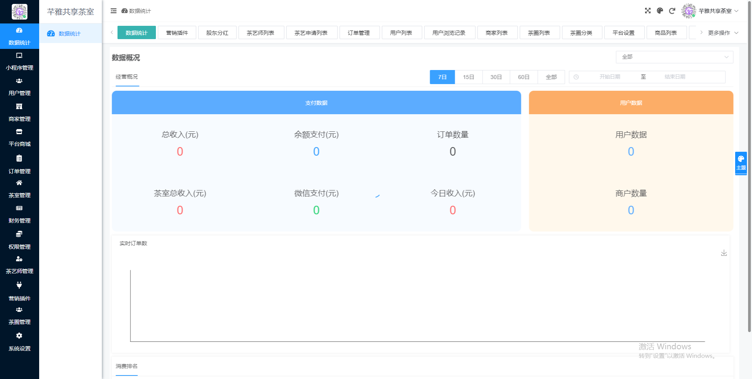
Task: Open 财务管理 in the sidebar
Action: click(19, 215)
